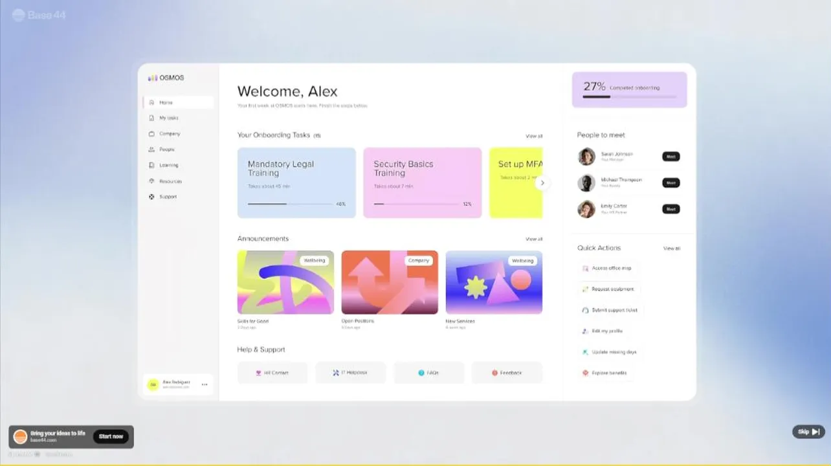Open the Open Positions announcement image
The width and height of the screenshot is (831, 466).
tap(390, 282)
